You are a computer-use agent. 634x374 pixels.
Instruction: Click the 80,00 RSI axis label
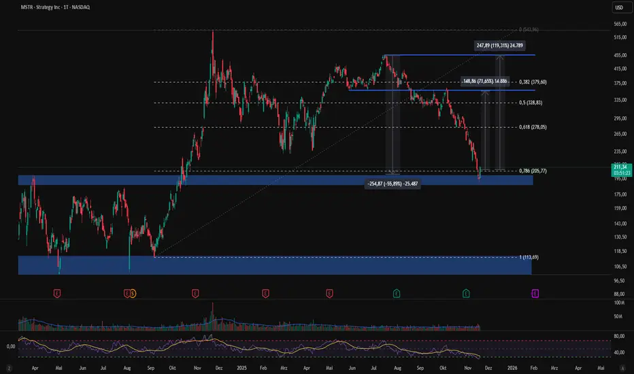click(x=619, y=336)
